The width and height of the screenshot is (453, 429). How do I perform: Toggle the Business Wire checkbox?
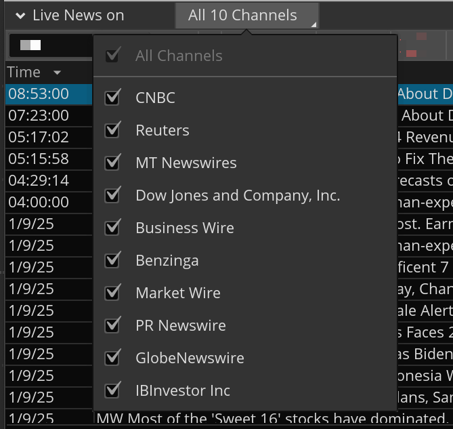click(x=113, y=228)
